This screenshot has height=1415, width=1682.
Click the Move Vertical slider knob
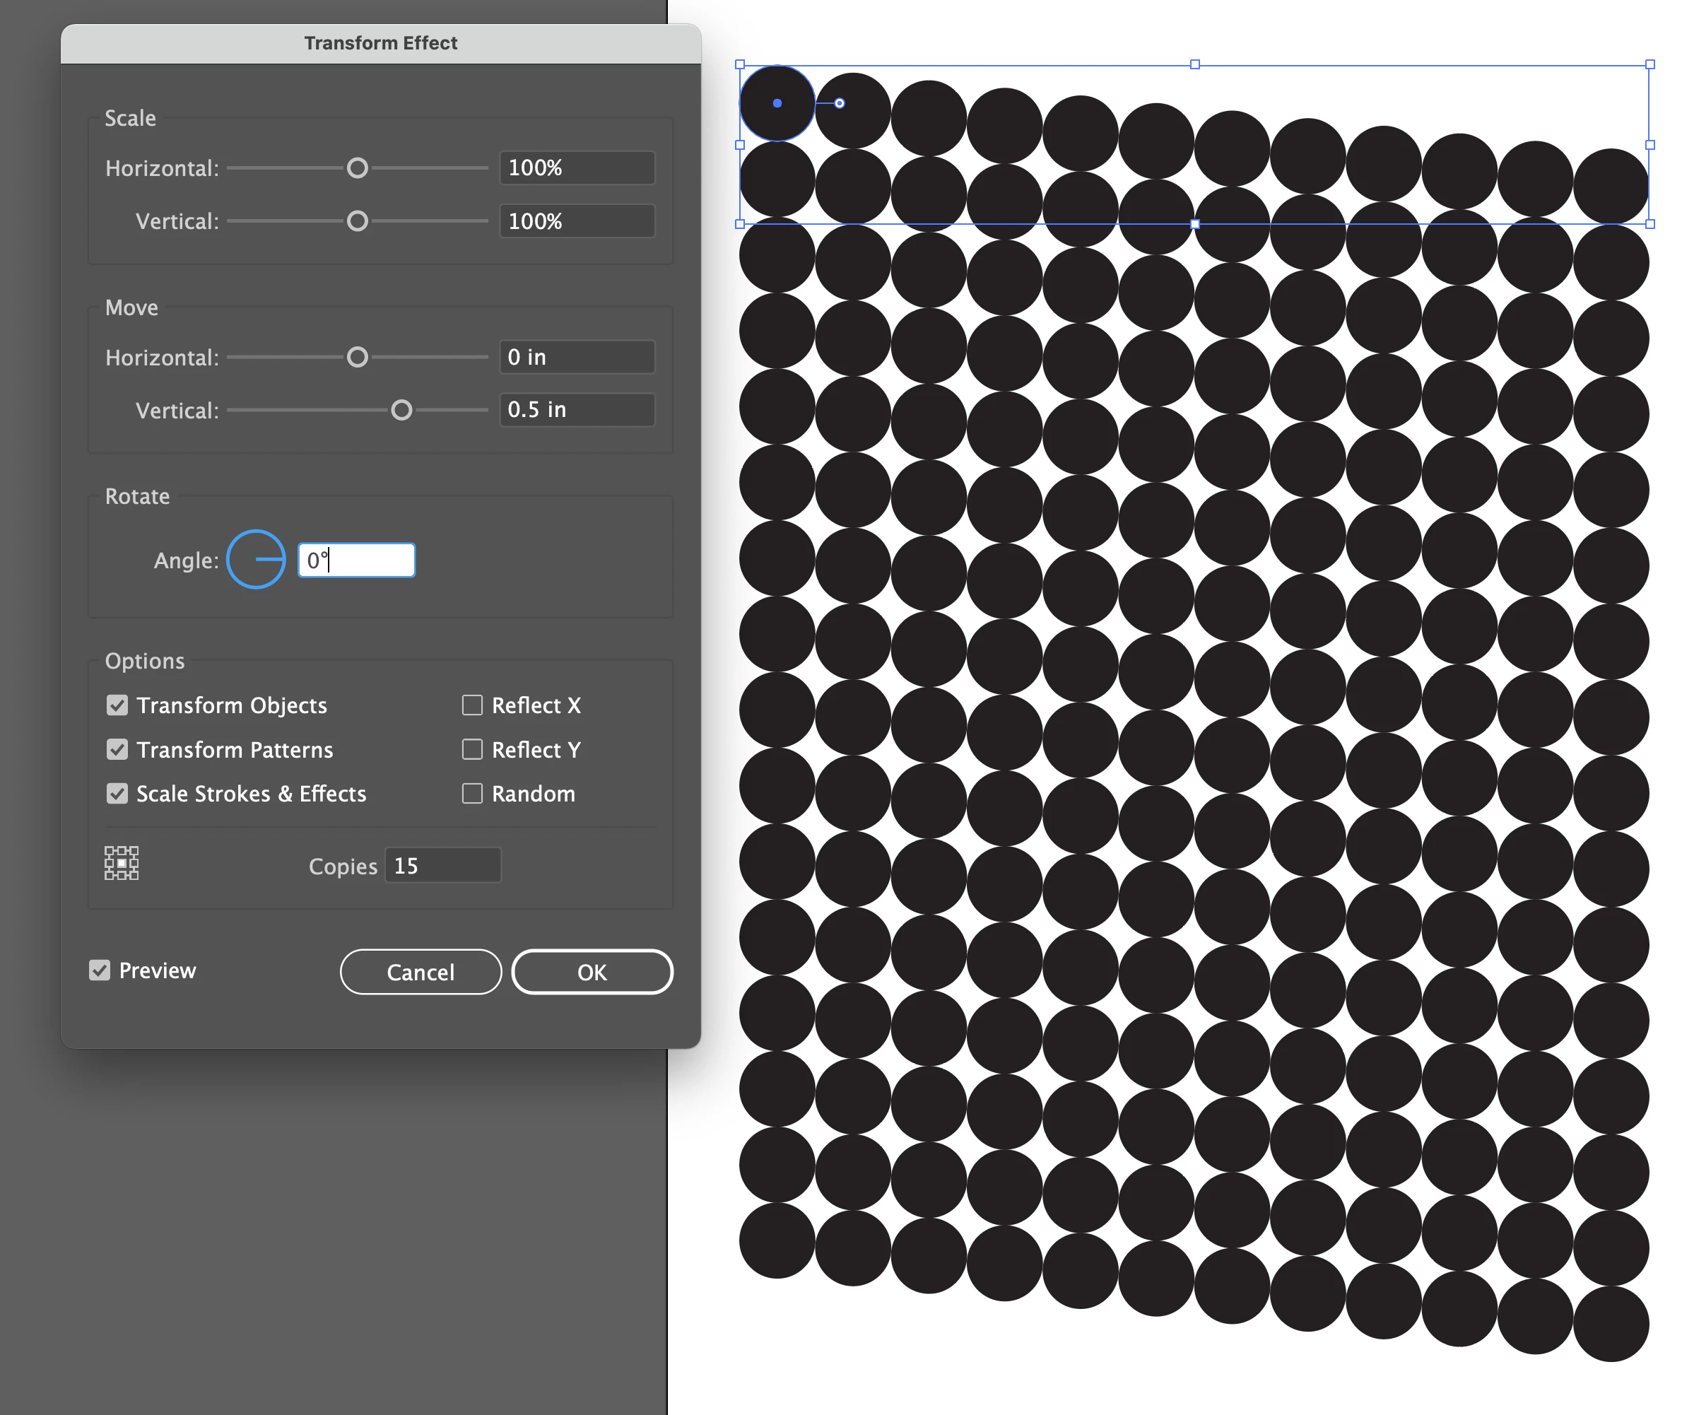pyautogui.click(x=401, y=410)
